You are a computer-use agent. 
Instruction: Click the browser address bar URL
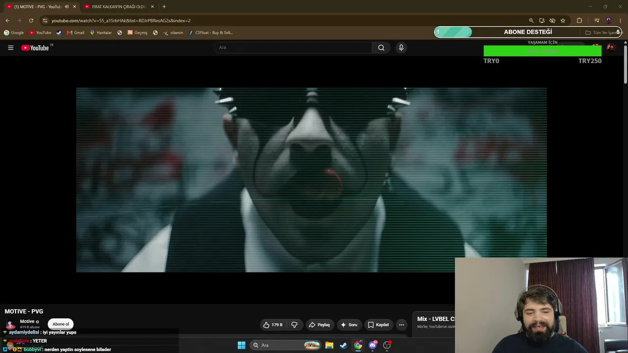[121, 21]
